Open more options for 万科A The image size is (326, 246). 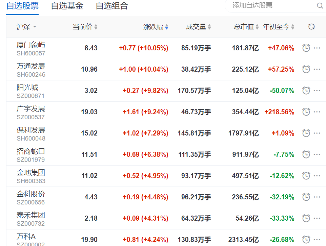pos(317,240)
